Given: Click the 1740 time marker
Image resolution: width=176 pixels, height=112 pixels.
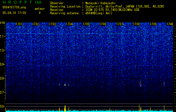Looking at the screenshot, I should point(170,24).
